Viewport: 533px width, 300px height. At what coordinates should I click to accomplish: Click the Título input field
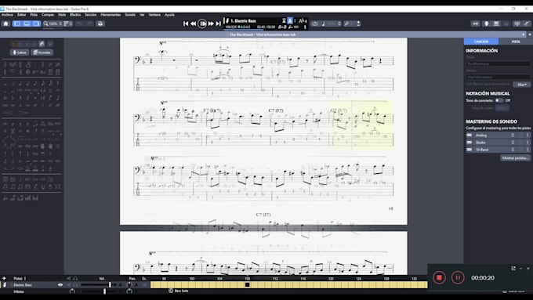coord(498,64)
